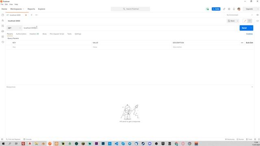Viewport: 260px width, 146px height.
Task: Open the Console
Action: (28, 139)
